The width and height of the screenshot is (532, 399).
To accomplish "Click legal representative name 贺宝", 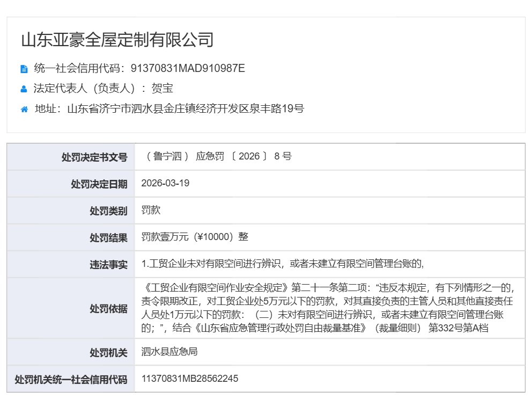I will [x=162, y=89].
